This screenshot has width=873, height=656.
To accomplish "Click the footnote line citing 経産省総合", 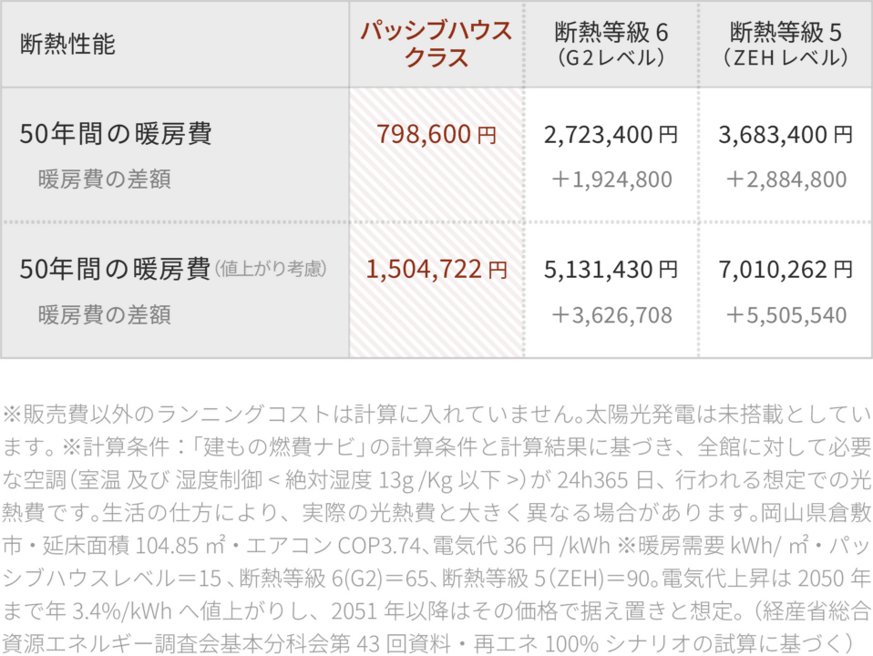I will 436,610.
